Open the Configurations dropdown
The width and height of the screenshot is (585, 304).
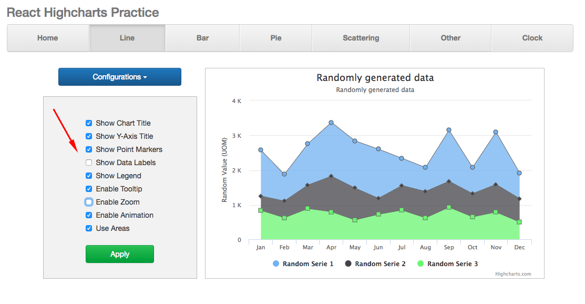(x=119, y=77)
